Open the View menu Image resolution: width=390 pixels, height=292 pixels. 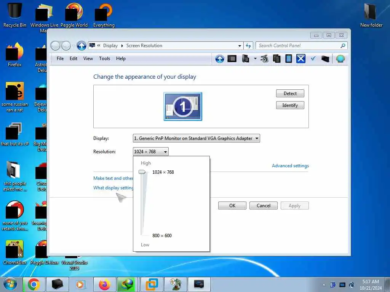[x=88, y=59]
